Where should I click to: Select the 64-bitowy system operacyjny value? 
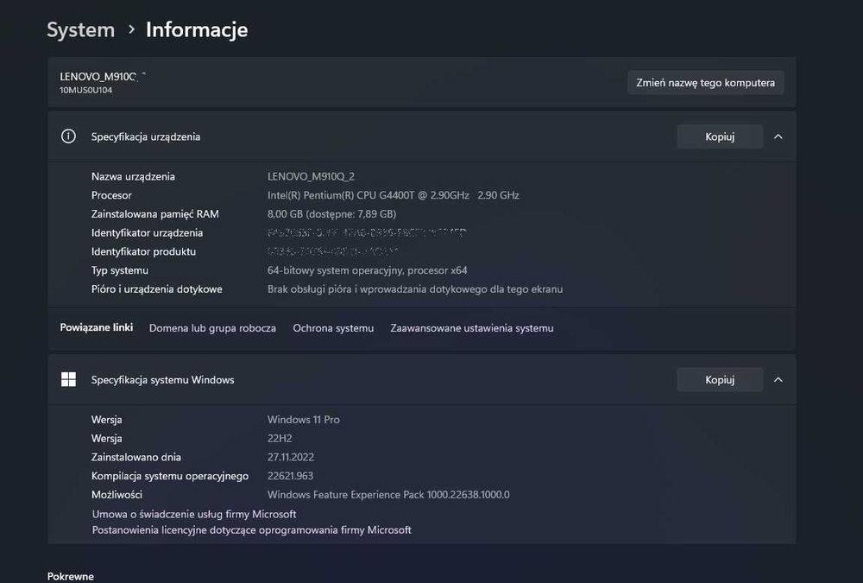coord(367,270)
